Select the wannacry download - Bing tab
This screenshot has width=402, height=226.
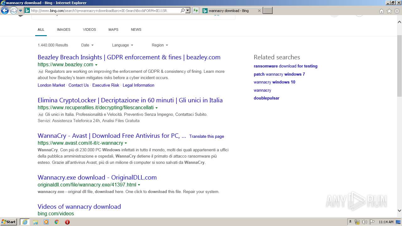(231, 11)
